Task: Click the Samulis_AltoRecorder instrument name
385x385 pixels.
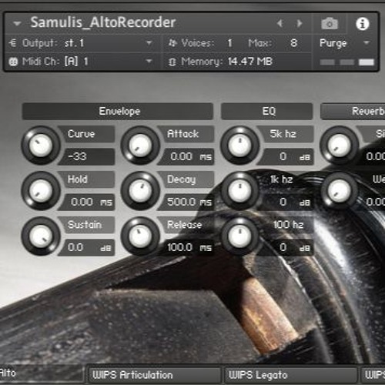Action: click(x=103, y=22)
